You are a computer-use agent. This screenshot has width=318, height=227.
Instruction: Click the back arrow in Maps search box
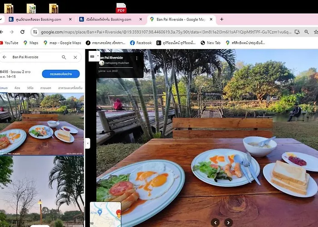[5, 57]
